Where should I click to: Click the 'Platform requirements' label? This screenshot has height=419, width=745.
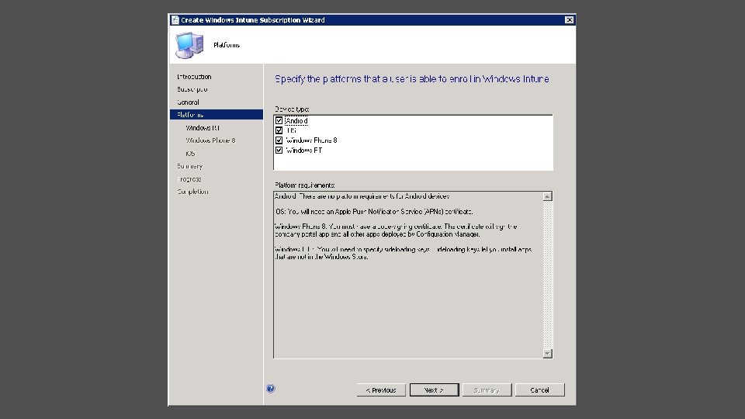coord(304,185)
